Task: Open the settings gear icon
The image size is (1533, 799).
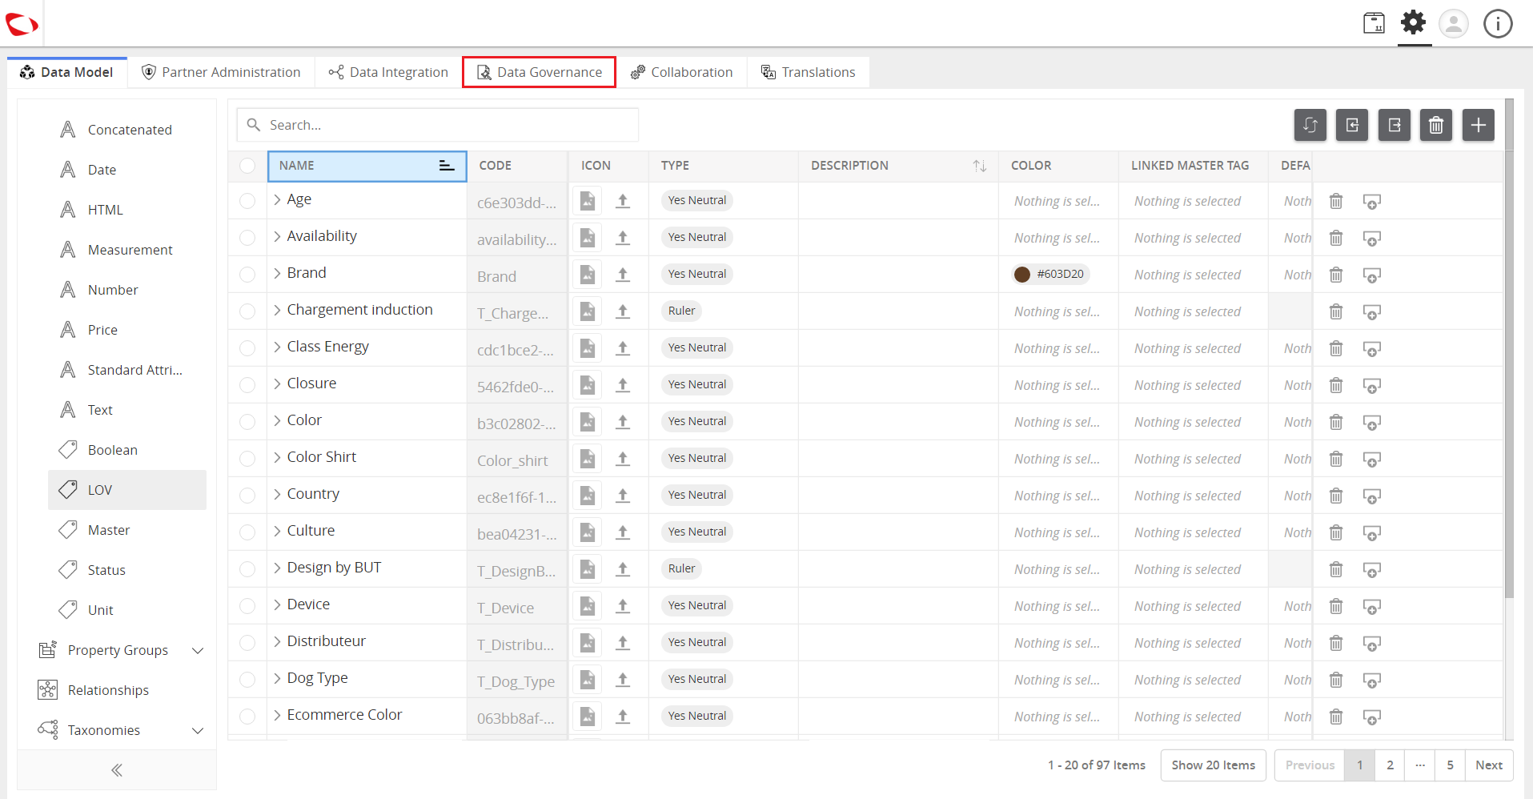Action: [x=1414, y=22]
